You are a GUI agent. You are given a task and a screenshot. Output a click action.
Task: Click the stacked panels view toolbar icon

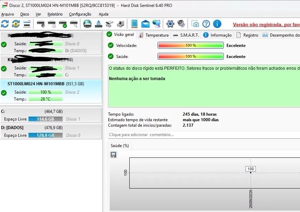27,24
